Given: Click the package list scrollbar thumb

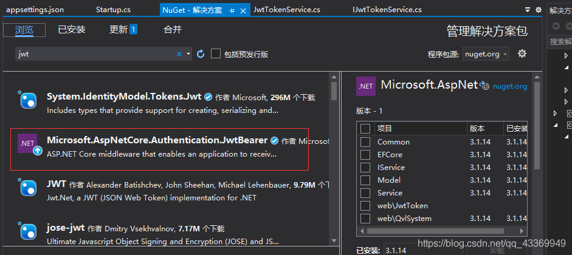Looking at the screenshot, I should (x=334, y=91).
